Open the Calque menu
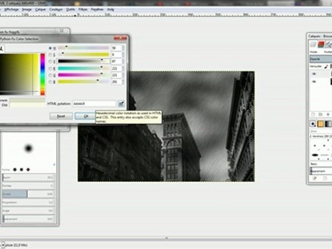 point(40,10)
